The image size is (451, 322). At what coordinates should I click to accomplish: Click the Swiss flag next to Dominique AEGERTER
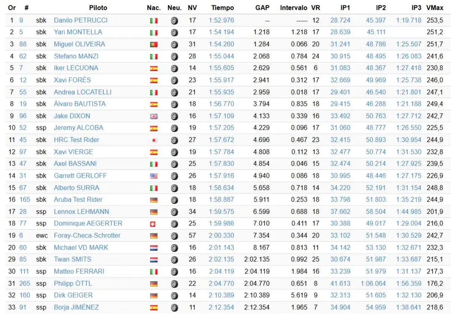(153, 224)
